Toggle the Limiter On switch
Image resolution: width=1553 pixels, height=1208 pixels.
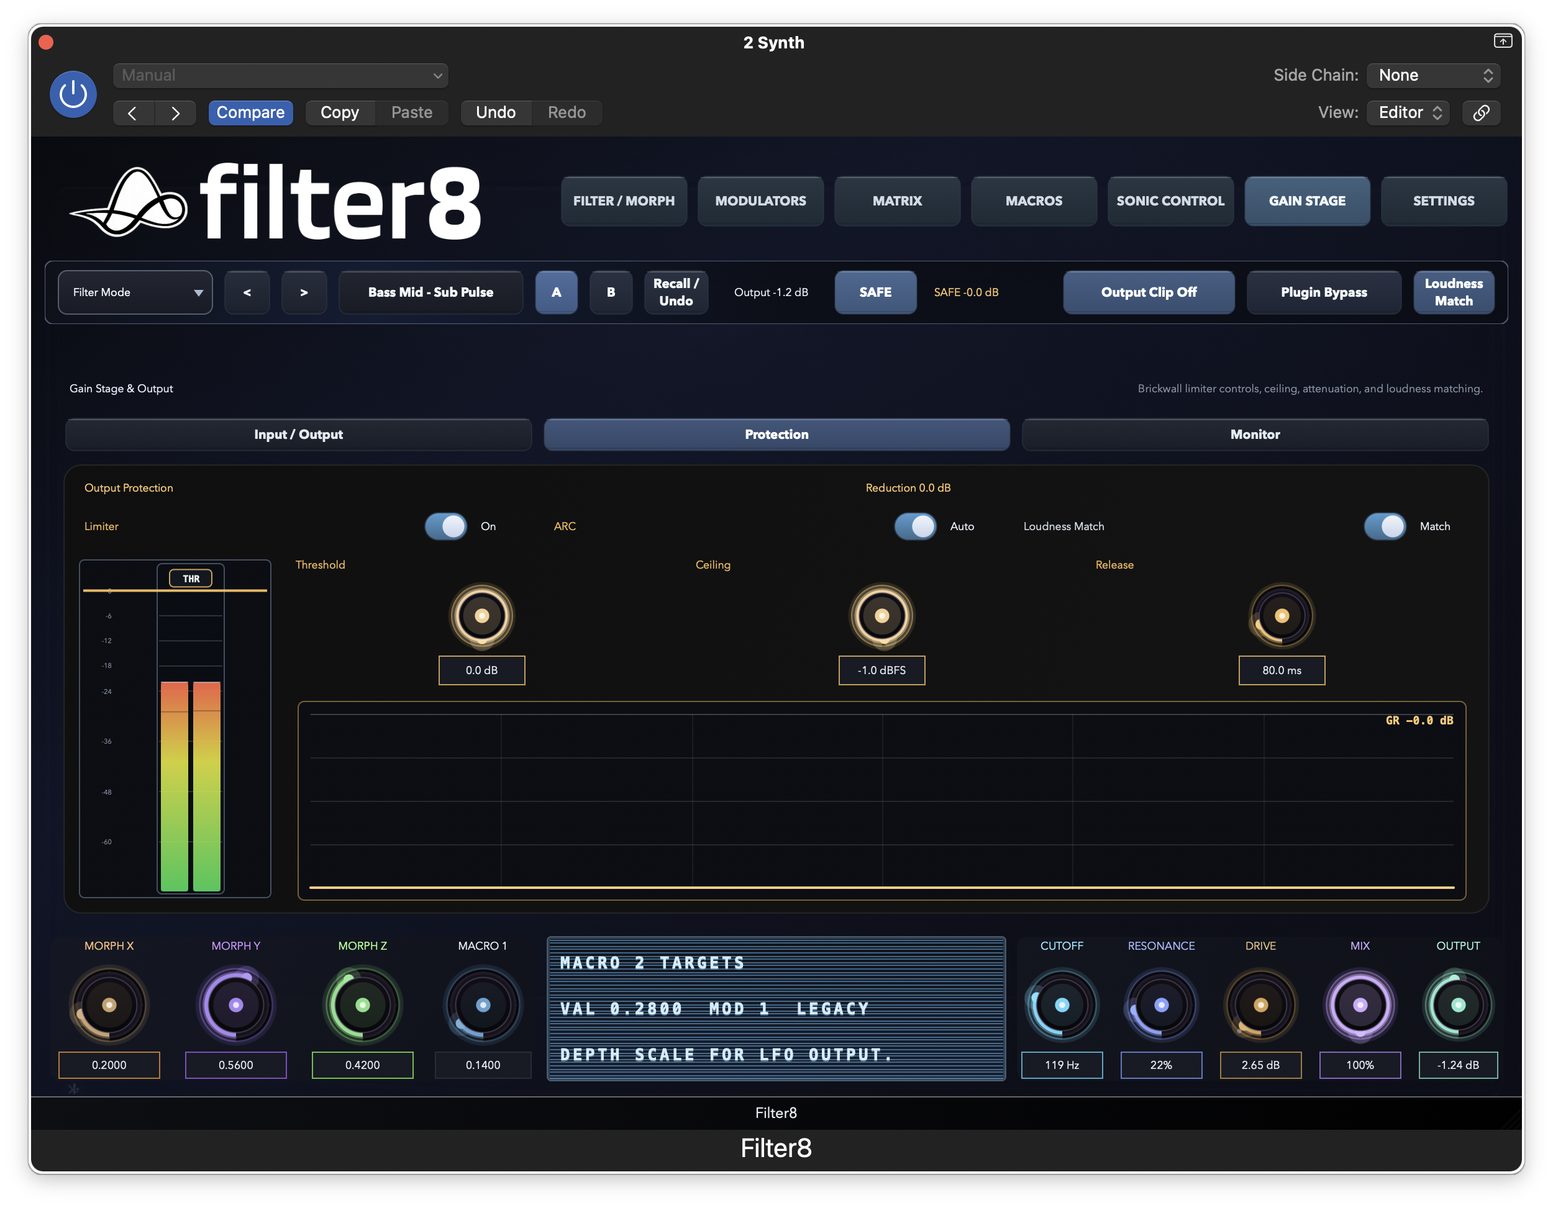point(446,526)
